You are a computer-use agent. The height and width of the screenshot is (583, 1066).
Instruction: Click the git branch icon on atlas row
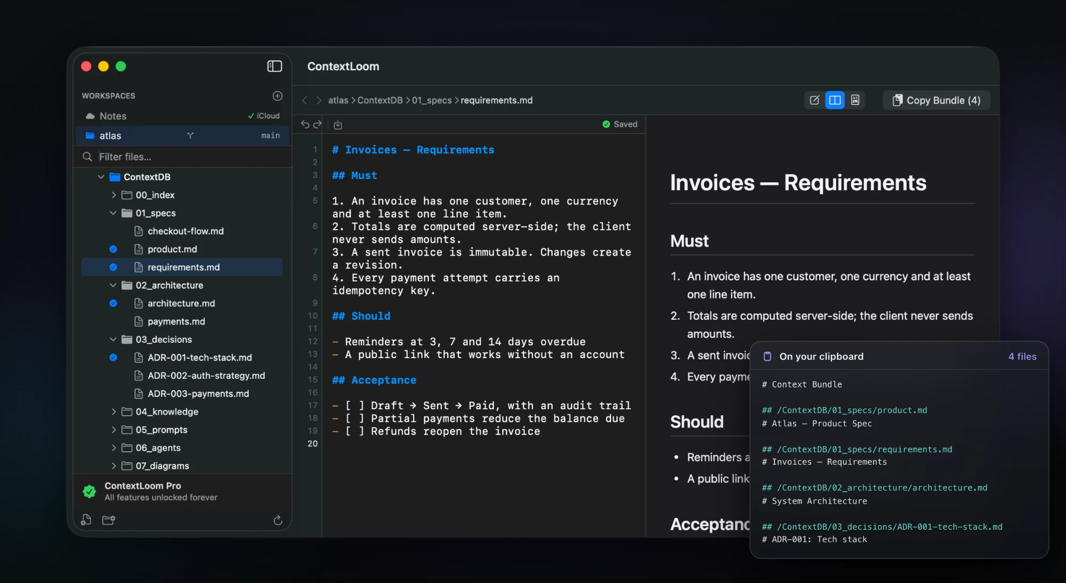(x=190, y=136)
